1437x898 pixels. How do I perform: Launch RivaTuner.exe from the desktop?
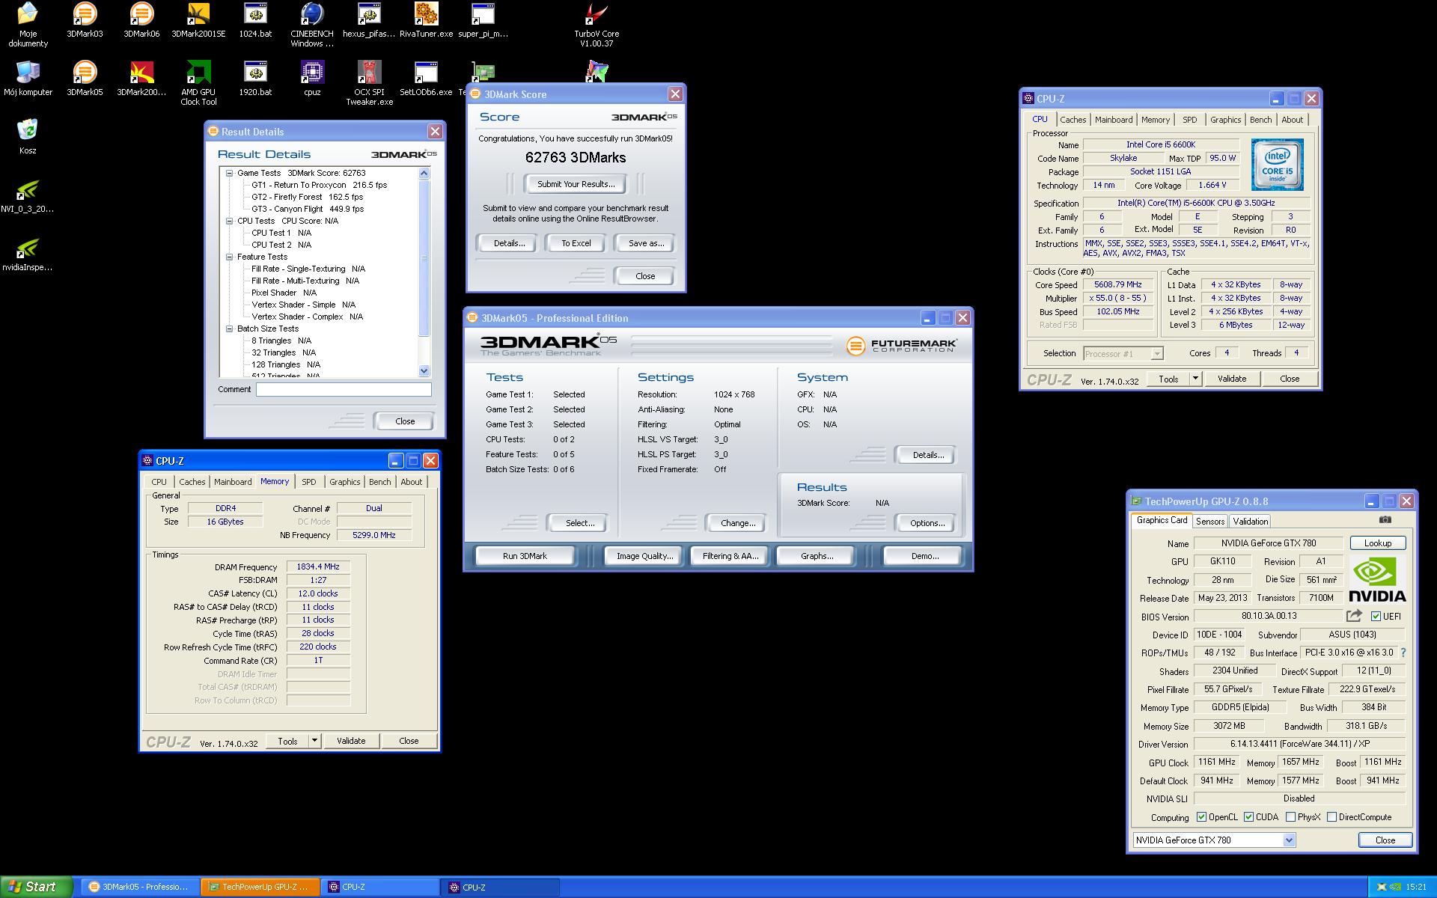pyautogui.click(x=426, y=20)
